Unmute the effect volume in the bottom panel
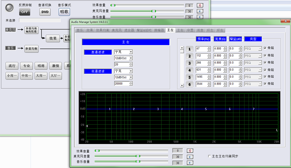The width and height of the screenshot is (291, 168). [190, 151]
